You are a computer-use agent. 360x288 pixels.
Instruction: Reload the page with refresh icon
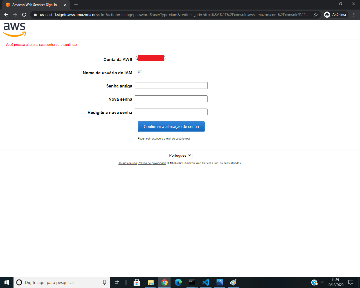tap(24, 15)
